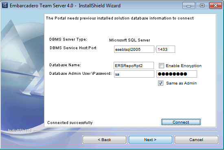224x150 pixels.
Task: Click the port field containing 1433
Action: (166, 49)
